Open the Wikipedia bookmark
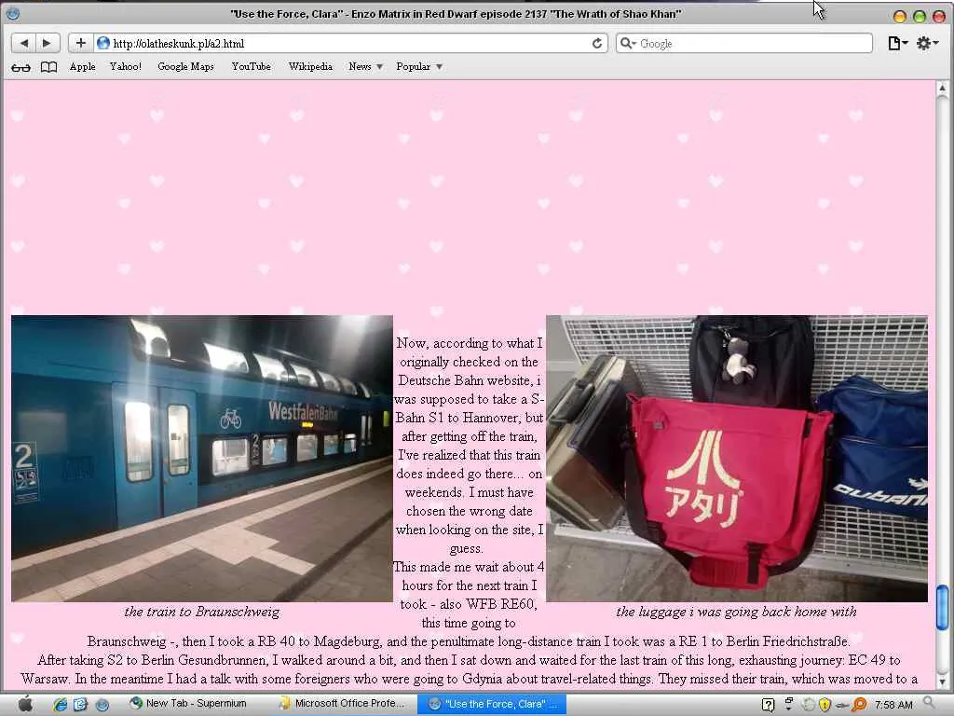The height and width of the screenshot is (716, 954). pyautogui.click(x=310, y=66)
